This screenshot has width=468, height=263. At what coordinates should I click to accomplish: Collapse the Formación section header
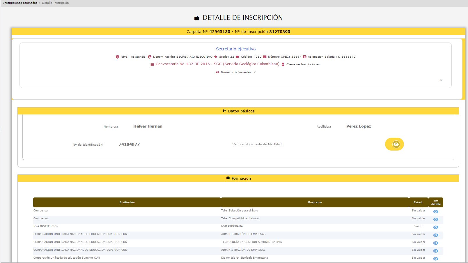238,178
